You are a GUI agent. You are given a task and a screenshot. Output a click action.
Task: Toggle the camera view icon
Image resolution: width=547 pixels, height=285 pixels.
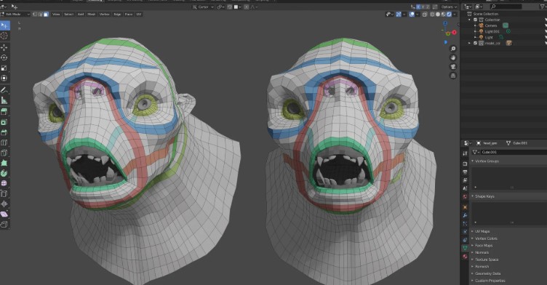pos(453,67)
